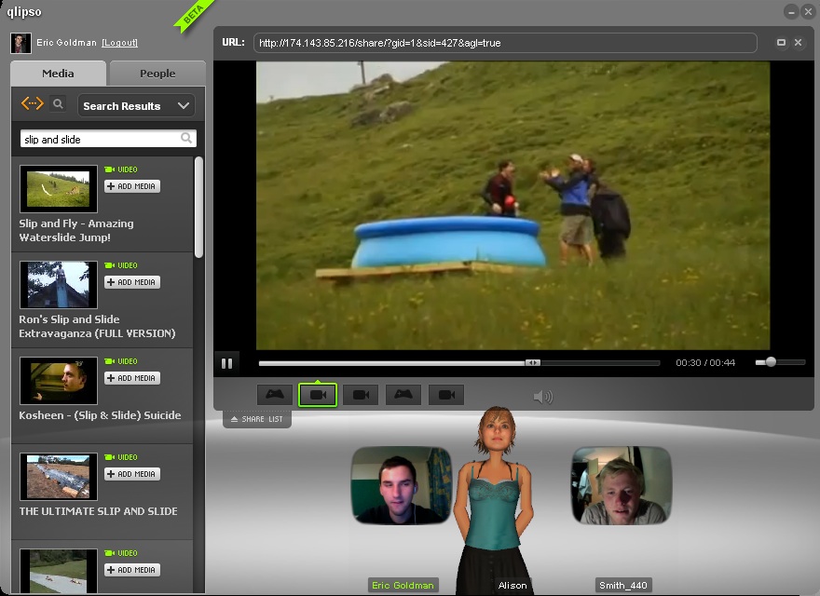Click the Logout link
The height and width of the screenshot is (596, 820).
click(x=119, y=43)
